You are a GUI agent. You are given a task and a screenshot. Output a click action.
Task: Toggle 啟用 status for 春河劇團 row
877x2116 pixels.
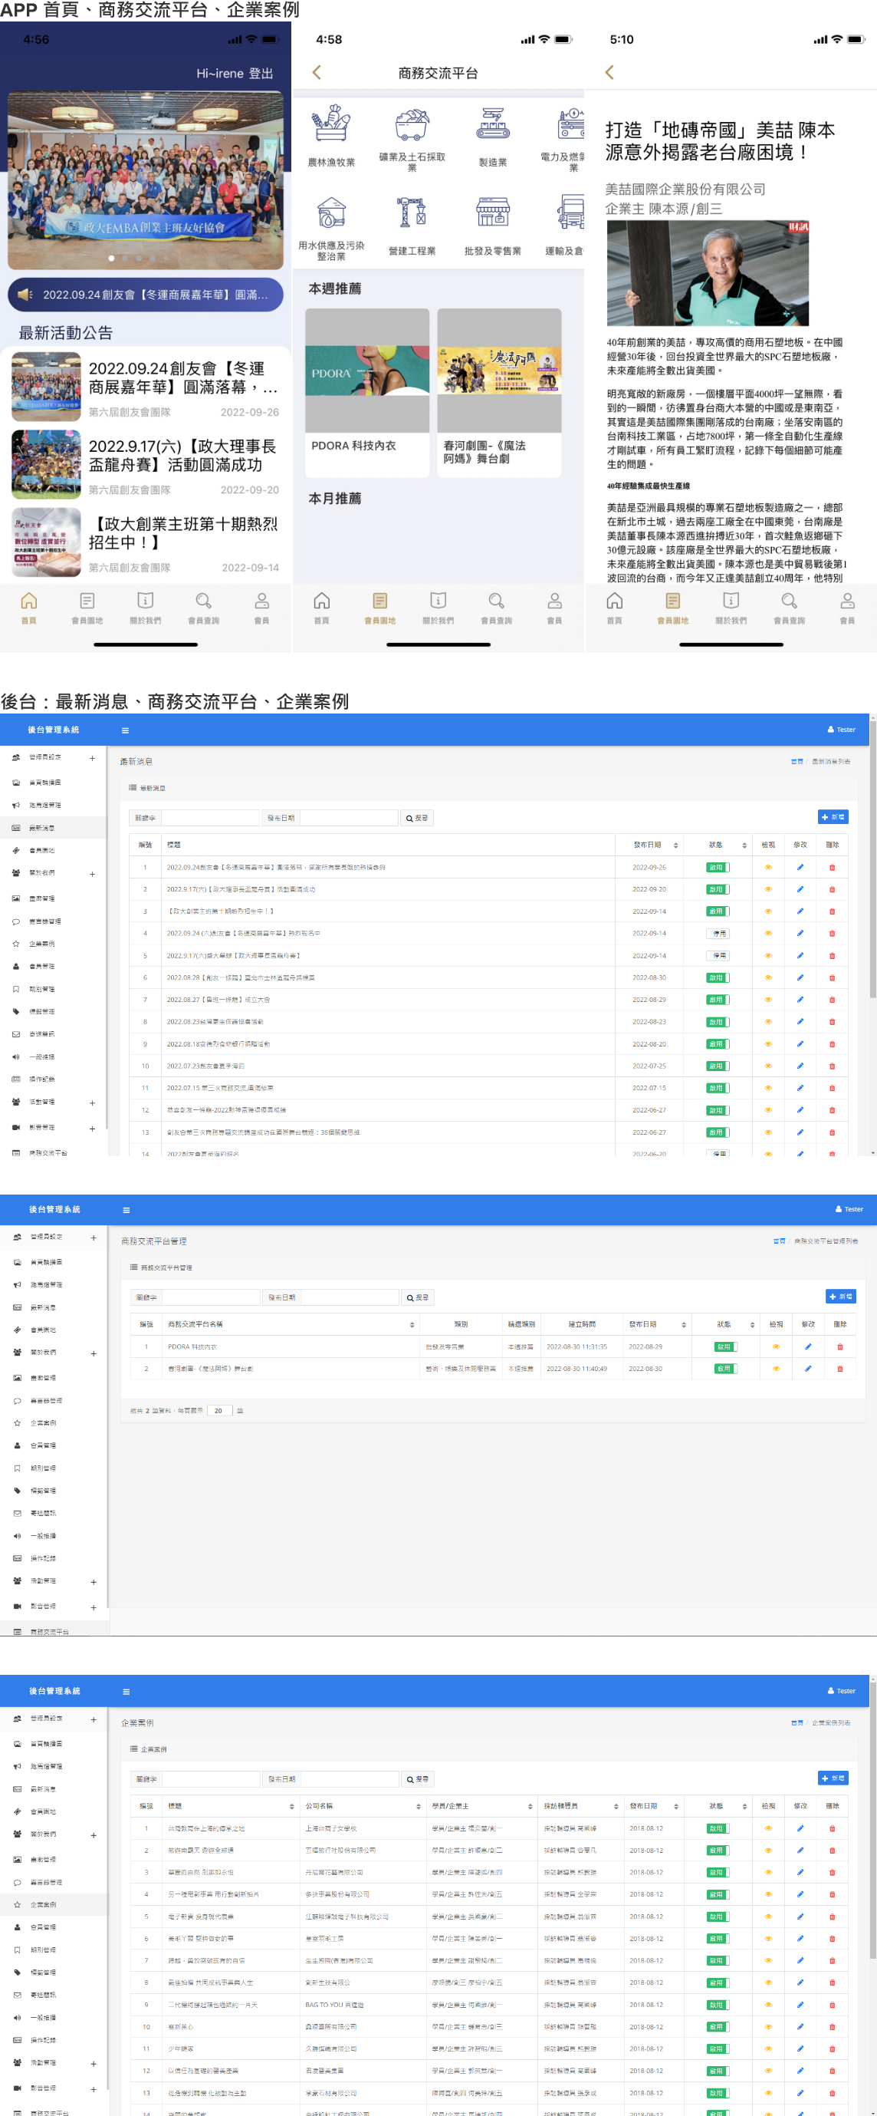725,1369
